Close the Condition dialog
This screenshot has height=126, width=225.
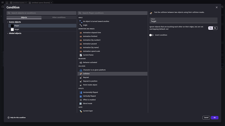point(217,7)
